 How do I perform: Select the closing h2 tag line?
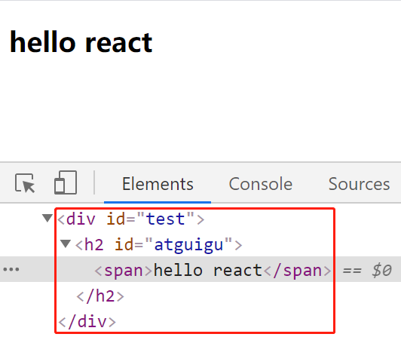pyautogui.click(x=100, y=296)
